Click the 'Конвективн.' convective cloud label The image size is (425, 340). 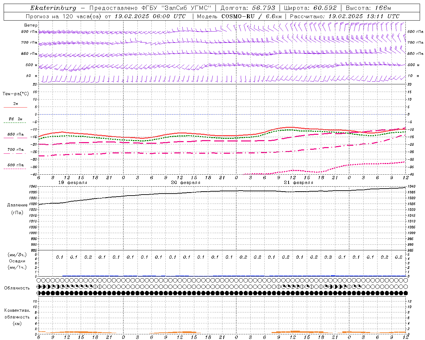(x=17, y=310)
